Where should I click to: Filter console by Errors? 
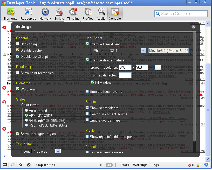pos(124,165)
